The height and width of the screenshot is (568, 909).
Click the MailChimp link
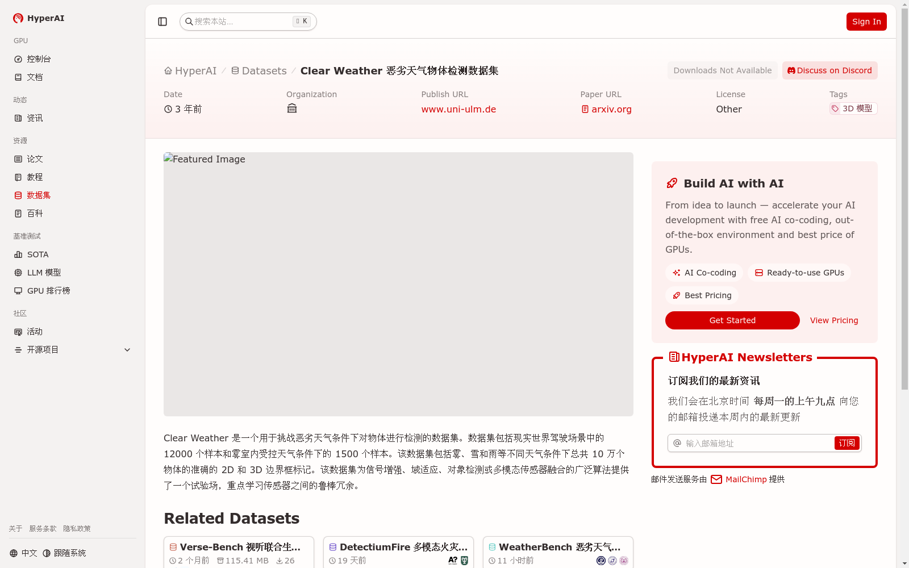click(x=746, y=479)
